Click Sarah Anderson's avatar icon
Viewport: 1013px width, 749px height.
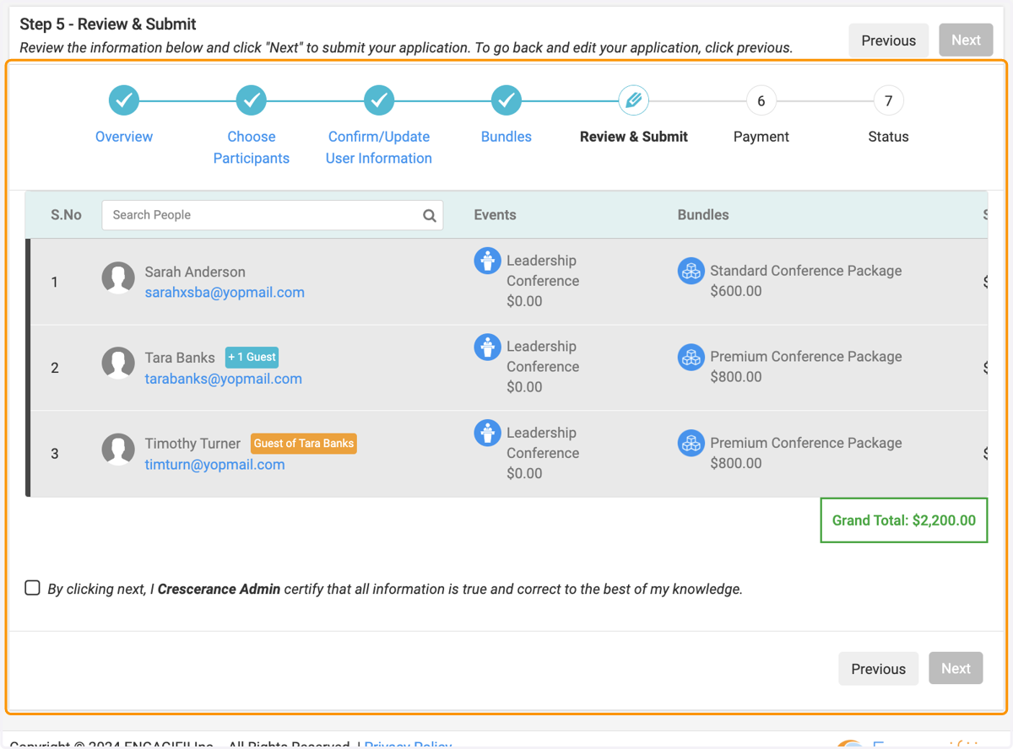(118, 278)
